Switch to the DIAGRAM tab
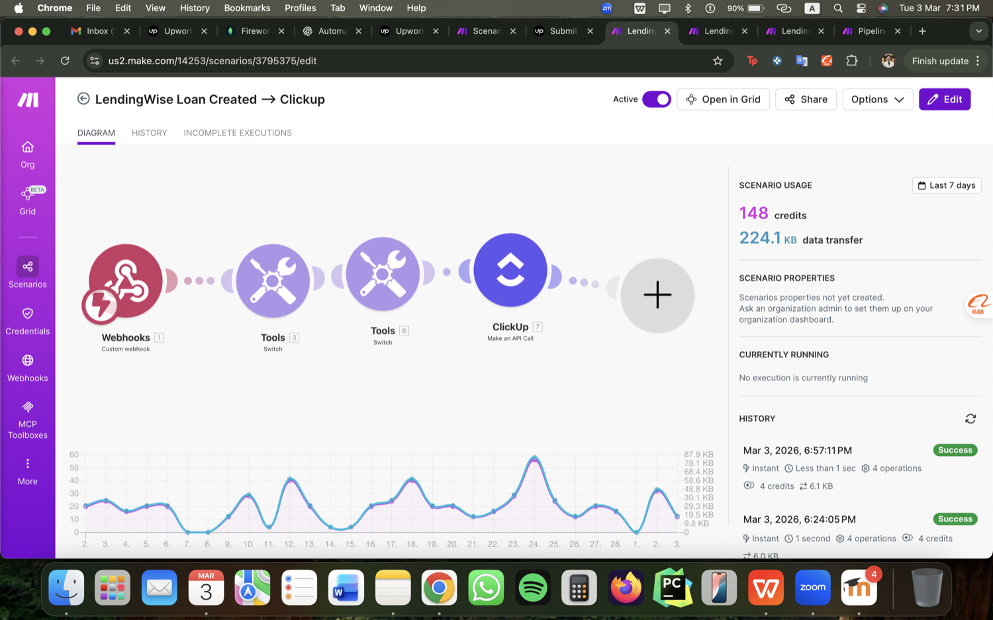Screen dimensions: 993x620 point(96,133)
